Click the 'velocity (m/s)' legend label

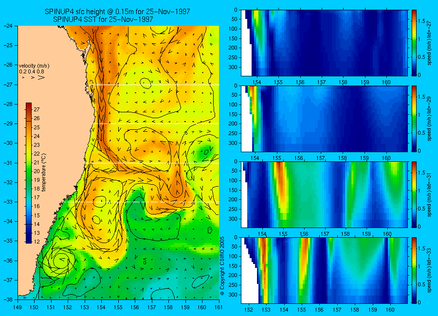coord(34,66)
